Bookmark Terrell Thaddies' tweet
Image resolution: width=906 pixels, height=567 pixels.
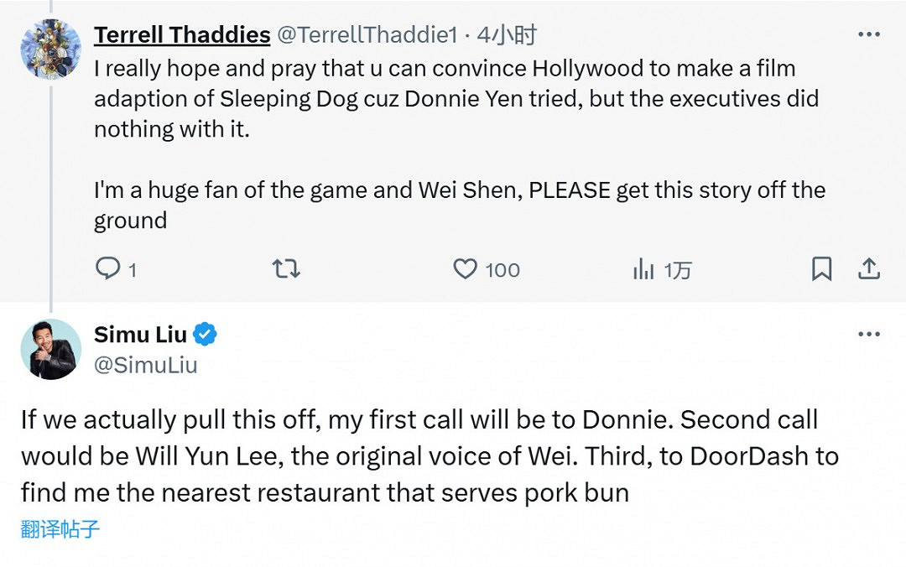click(x=821, y=269)
